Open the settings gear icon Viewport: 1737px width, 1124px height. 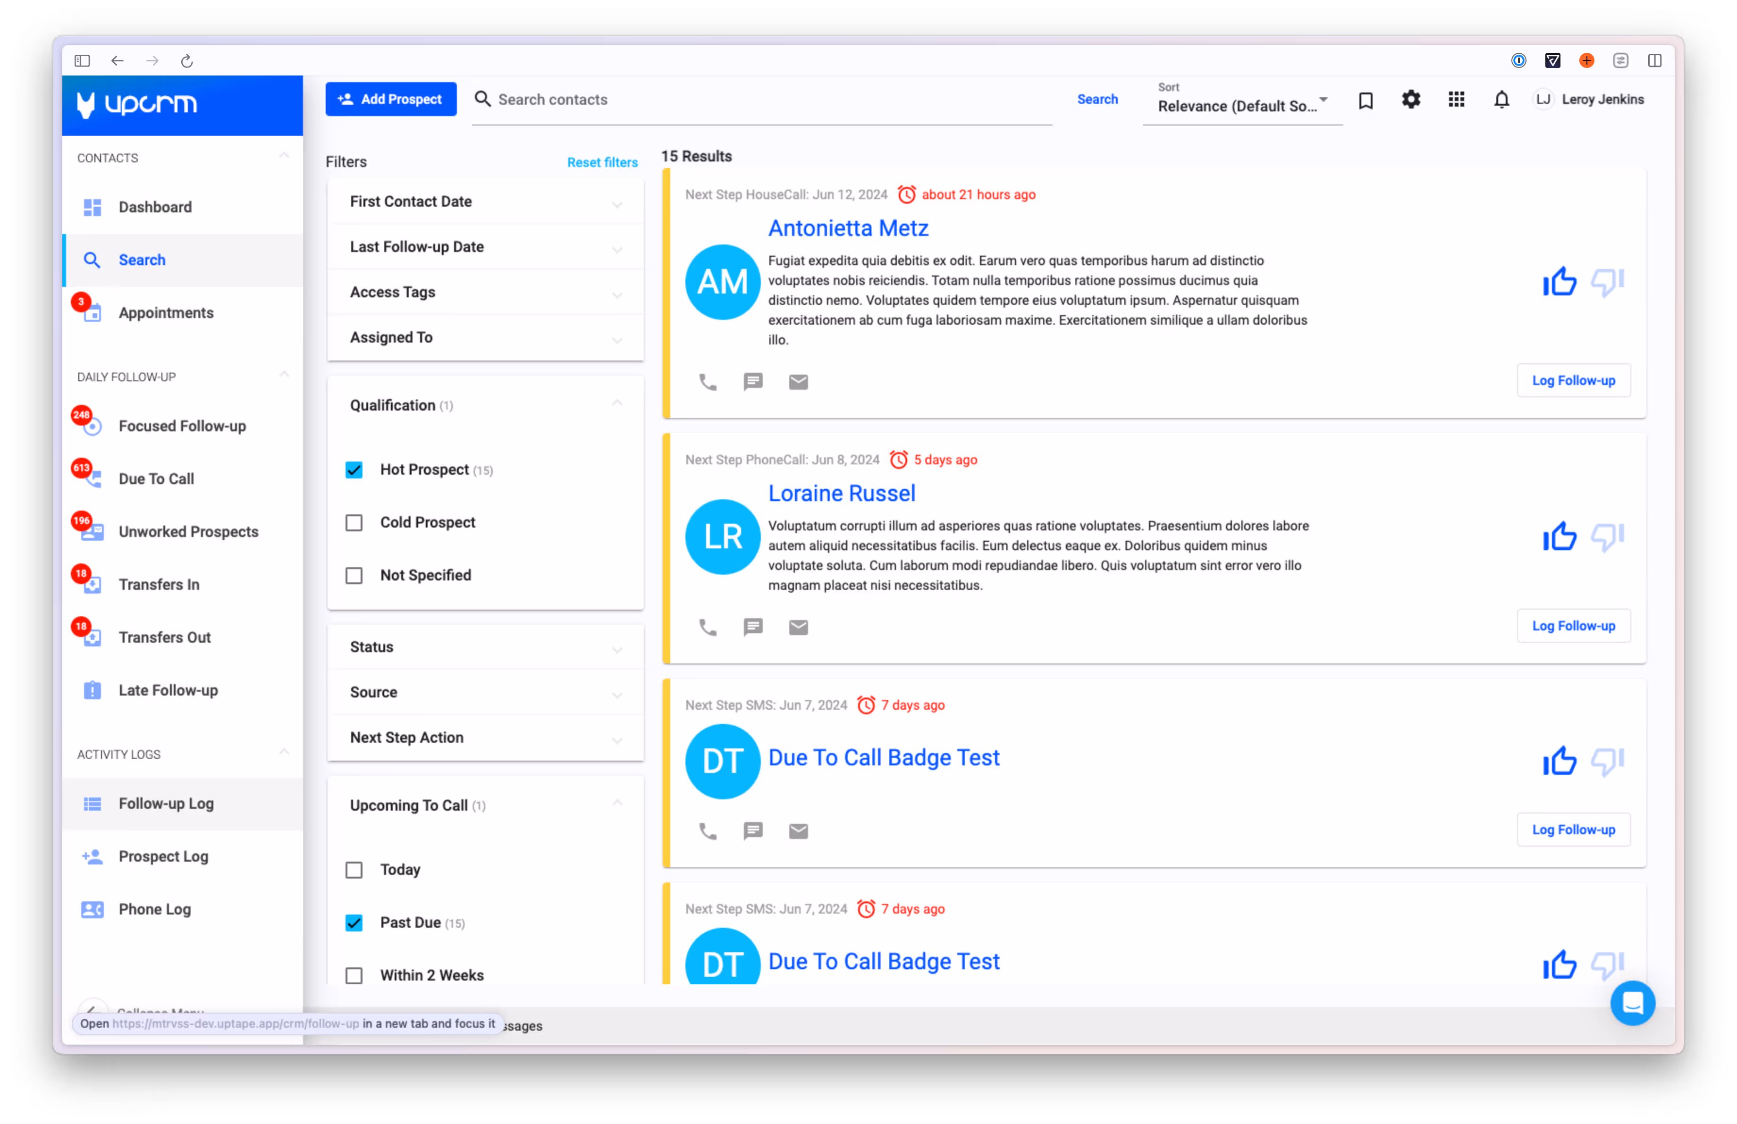pos(1410,99)
